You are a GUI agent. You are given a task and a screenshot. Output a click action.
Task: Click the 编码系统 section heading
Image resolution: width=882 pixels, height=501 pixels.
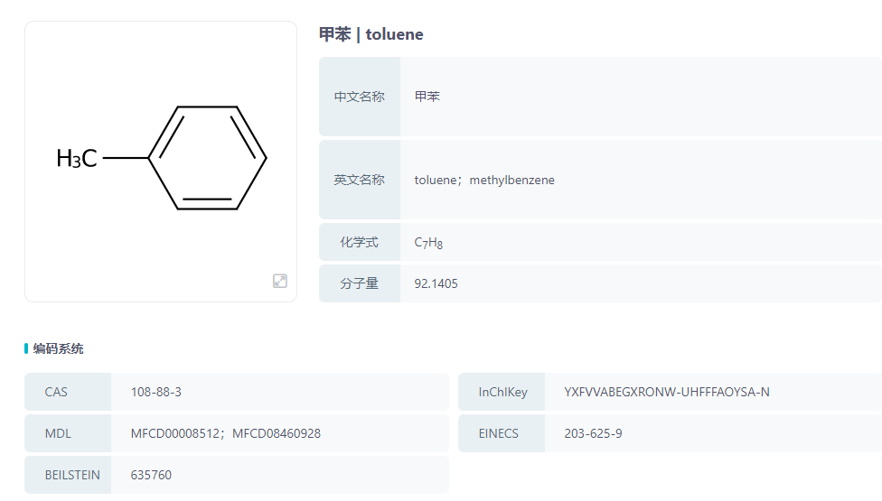pos(58,348)
